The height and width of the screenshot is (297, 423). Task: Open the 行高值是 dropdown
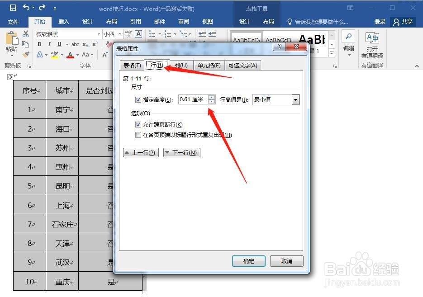point(295,99)
